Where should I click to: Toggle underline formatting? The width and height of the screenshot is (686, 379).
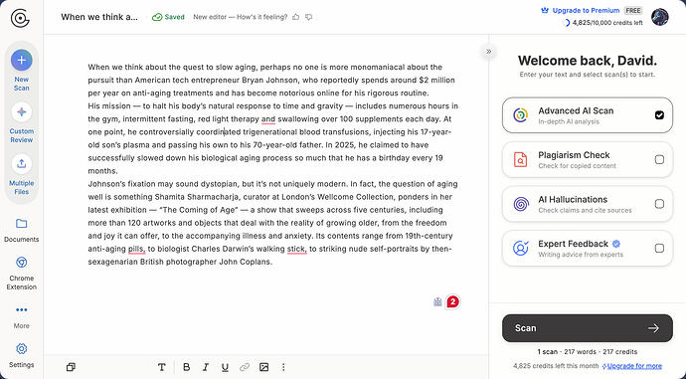tap(225, 367)
